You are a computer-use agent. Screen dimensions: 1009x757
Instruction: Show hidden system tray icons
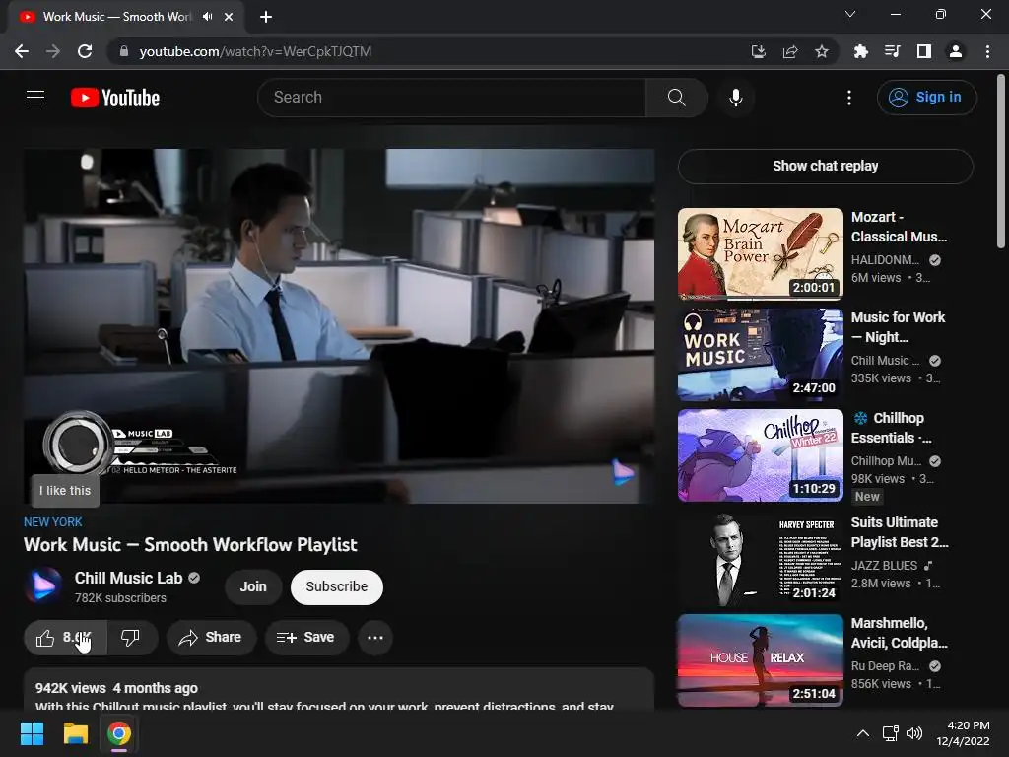click(x=863, y=733)
